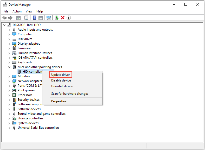Click the Action Pane toolbar icon
205x150 pixels.
pos(41,18)
